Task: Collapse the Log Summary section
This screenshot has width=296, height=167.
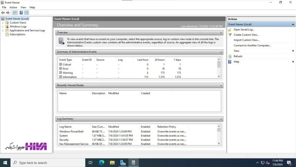Action: tap(221, 119)
